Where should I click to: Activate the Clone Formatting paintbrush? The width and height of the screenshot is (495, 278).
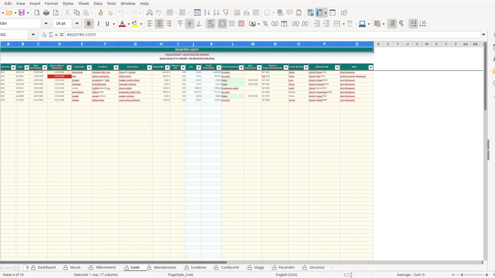(101, 13)
